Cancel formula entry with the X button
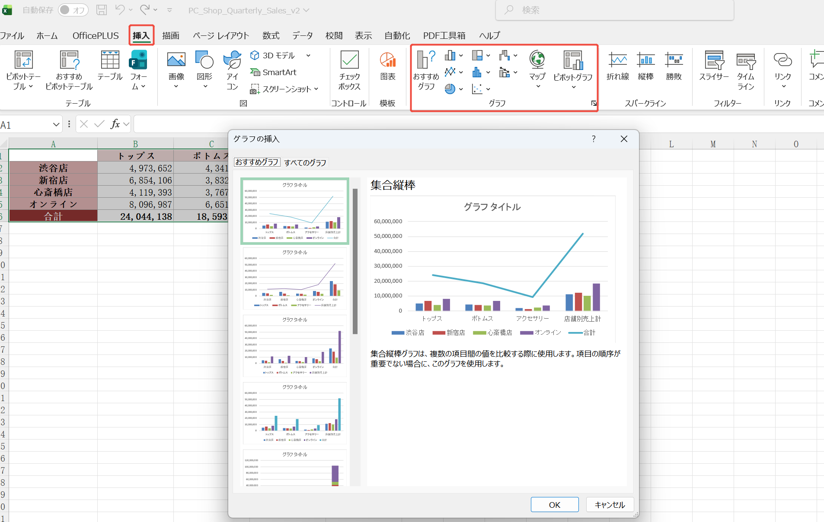The image size is (824, 522). [x=84, y=124]
